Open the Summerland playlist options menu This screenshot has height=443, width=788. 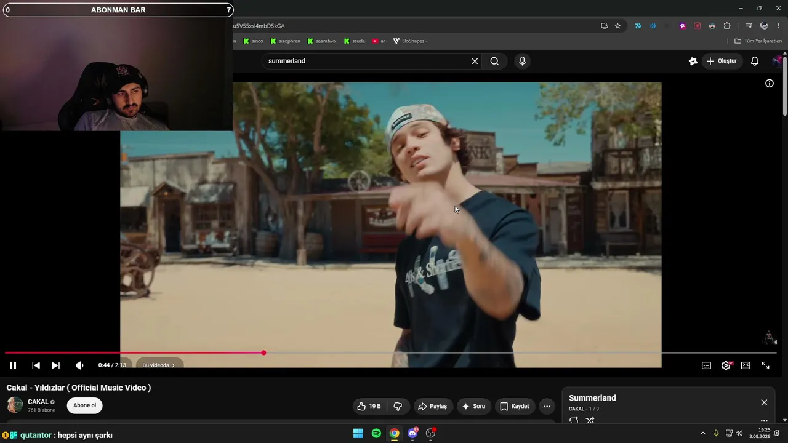click(x=764, y=421)
